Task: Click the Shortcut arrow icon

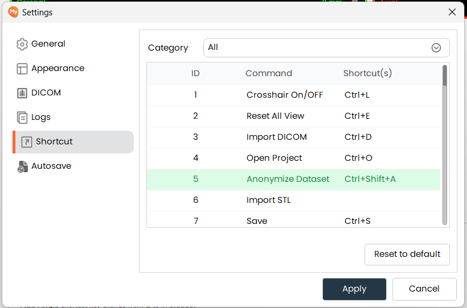Action: pos(26,142)
